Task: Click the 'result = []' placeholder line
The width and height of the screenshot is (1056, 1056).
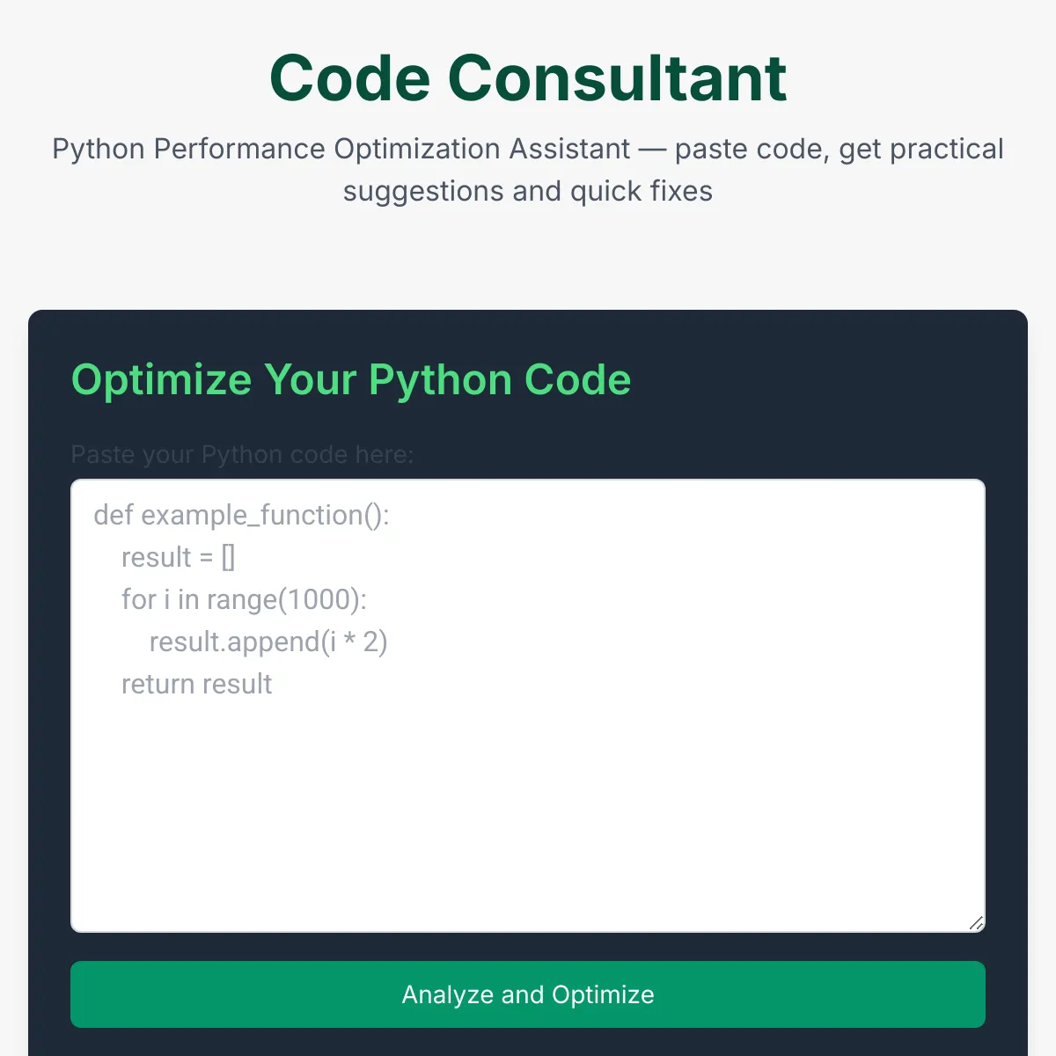Action: click(x=178, y=557)
